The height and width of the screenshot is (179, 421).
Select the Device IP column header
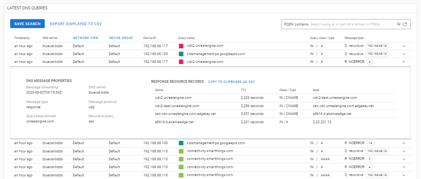[150, 38]
